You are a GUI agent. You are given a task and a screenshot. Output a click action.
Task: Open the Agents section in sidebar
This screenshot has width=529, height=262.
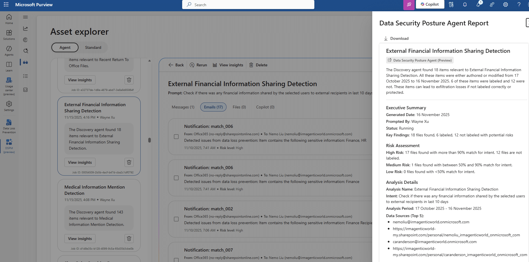pyautogui.click(x=9, y=51)
